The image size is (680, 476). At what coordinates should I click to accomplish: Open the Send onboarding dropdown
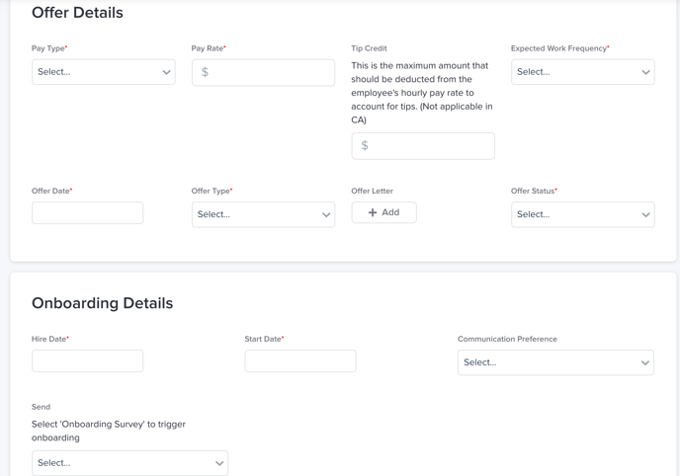click(129, 463)
